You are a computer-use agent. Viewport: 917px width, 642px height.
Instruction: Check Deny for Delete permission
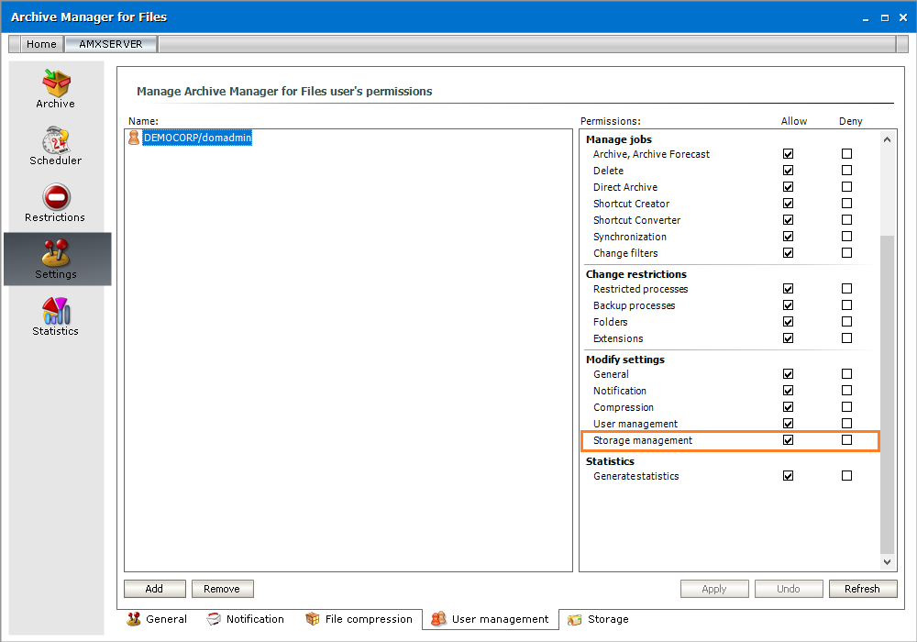click(846, 171)
